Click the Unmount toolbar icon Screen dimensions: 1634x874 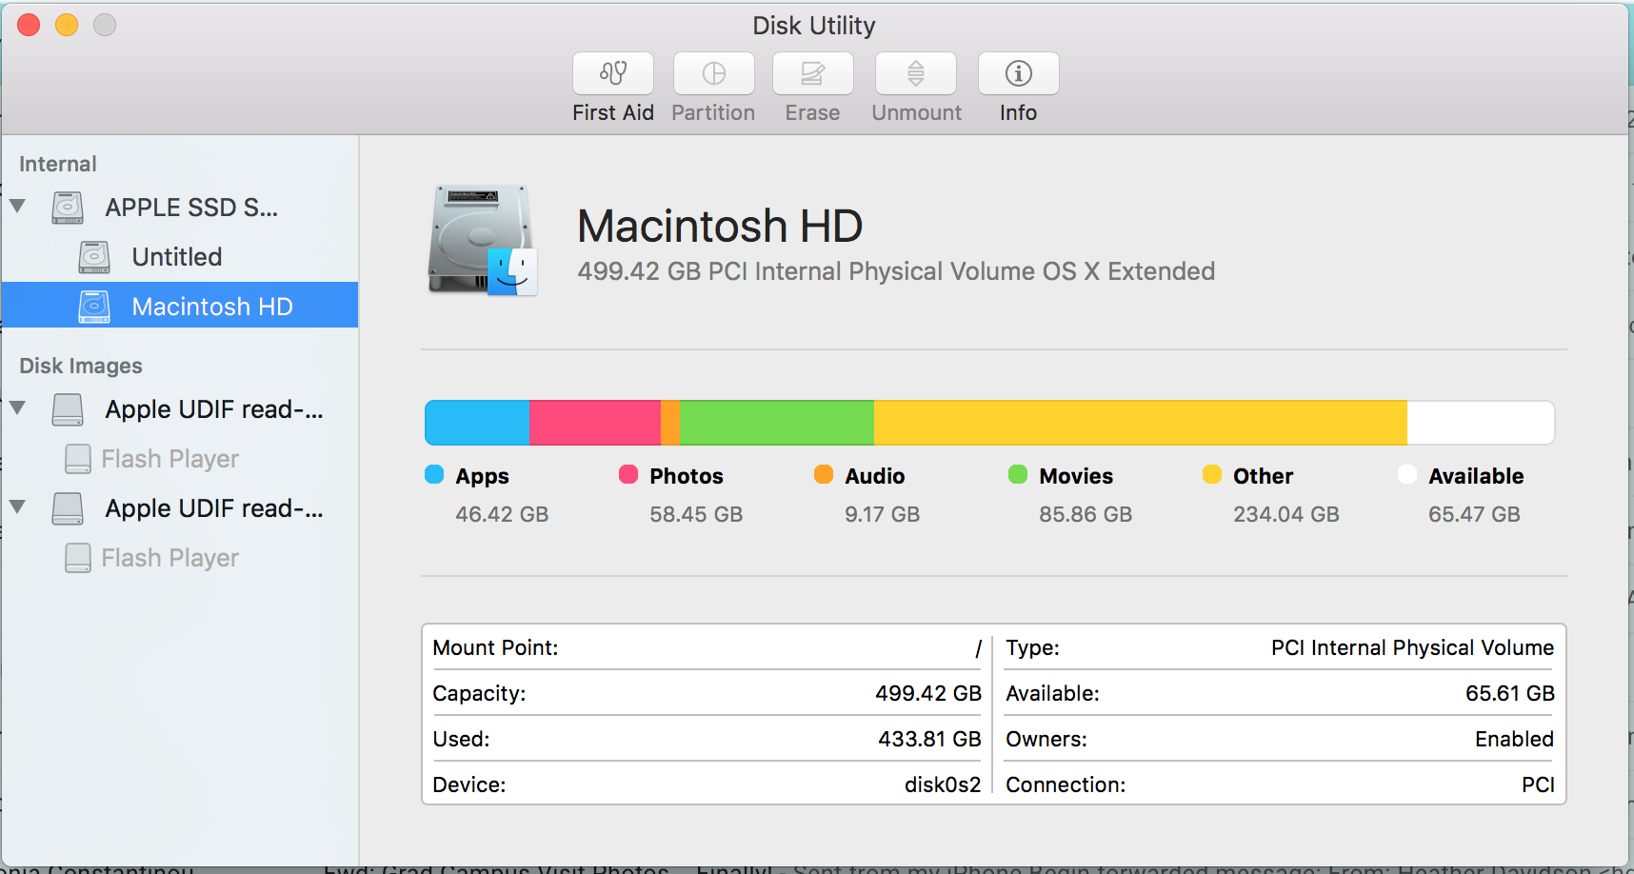point(914,73)
